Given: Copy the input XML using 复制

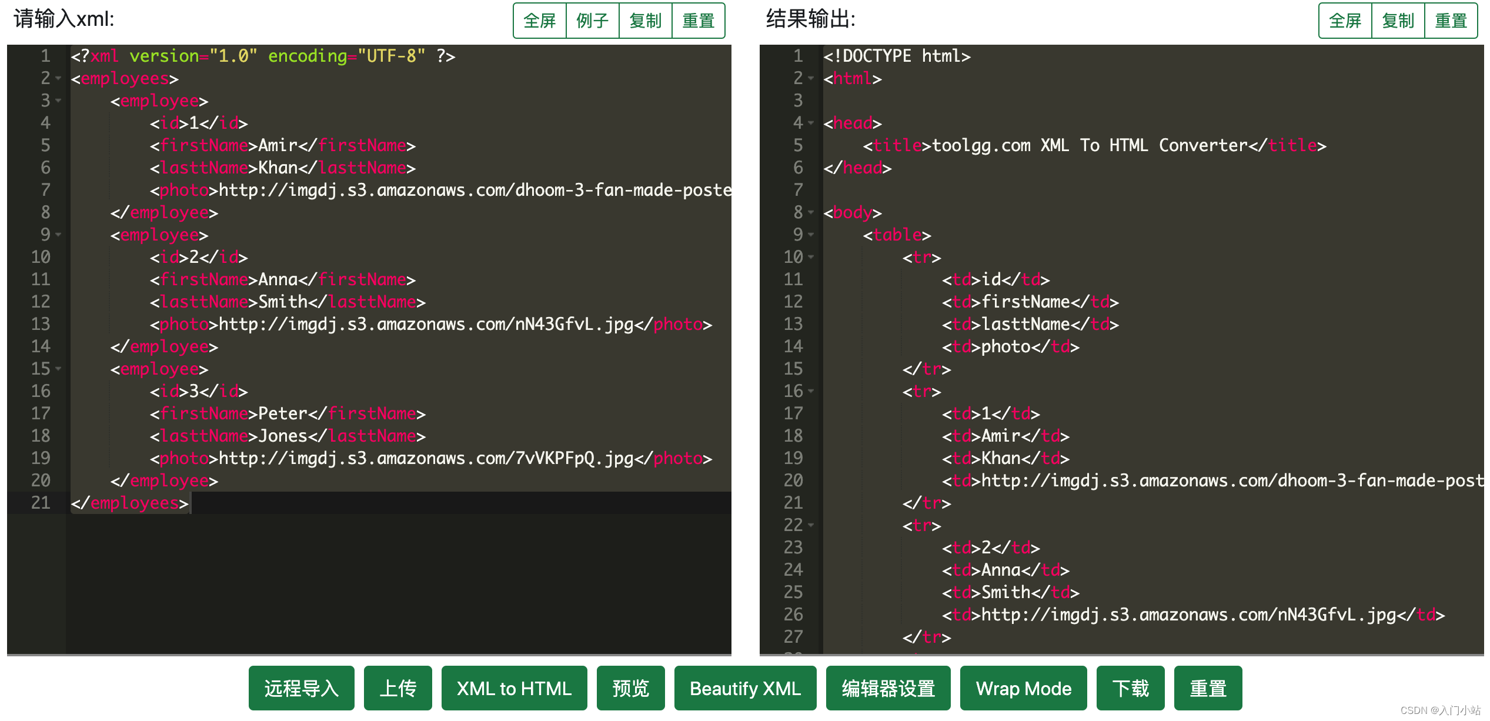Looking at the screenshot, I should 645,20.
